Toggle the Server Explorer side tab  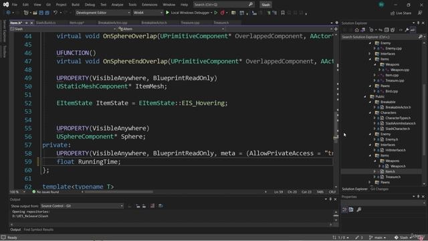click(4, 31)
